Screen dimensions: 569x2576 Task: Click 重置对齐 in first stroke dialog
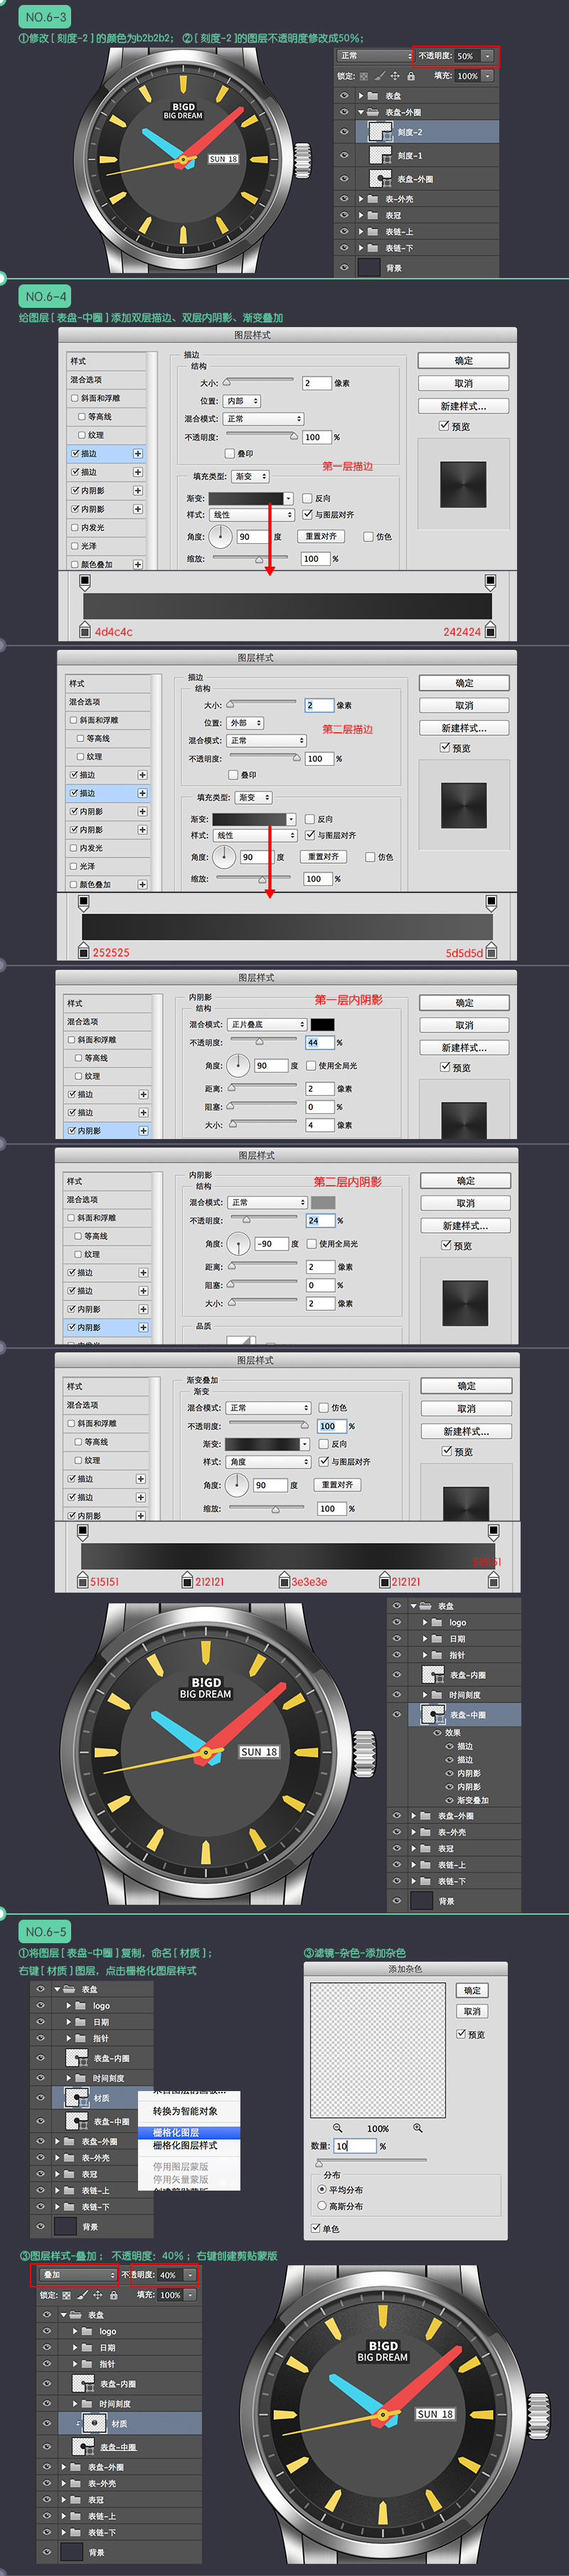[x=321, y=536]
